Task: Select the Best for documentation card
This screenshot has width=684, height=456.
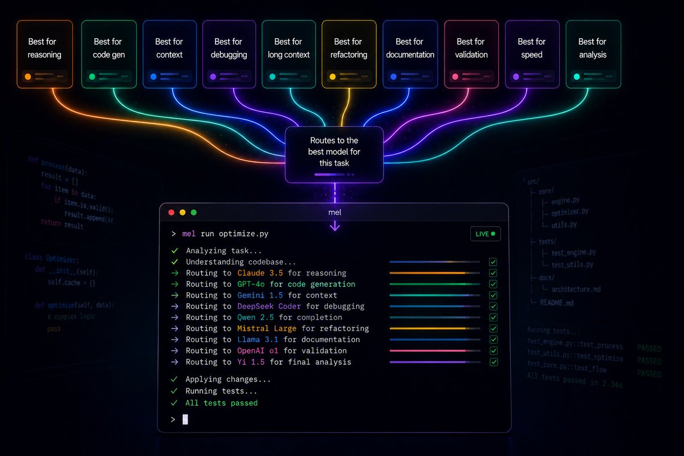Action: click(410, 54)
